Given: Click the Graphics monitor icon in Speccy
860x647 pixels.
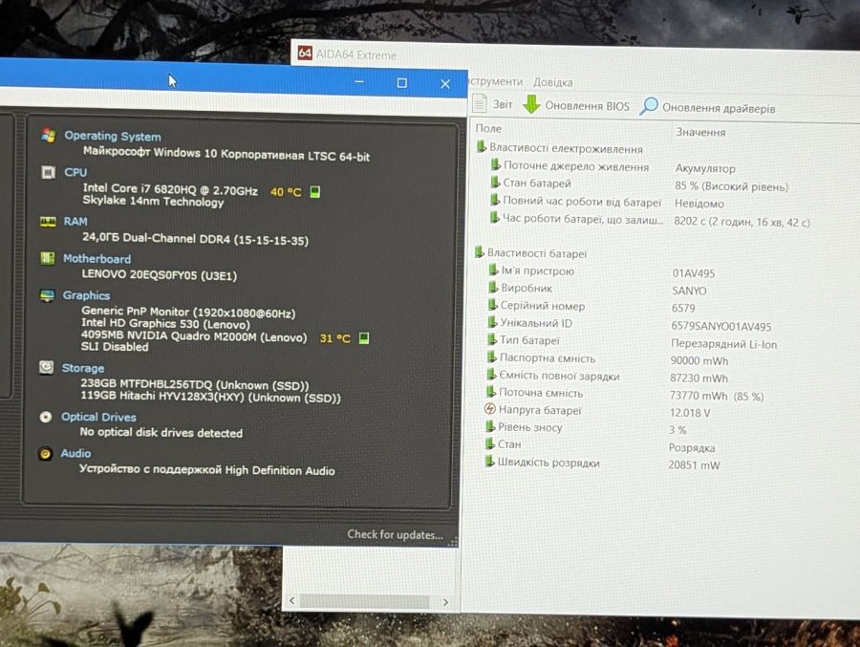Looking at the screenshot, I should 47,295.
